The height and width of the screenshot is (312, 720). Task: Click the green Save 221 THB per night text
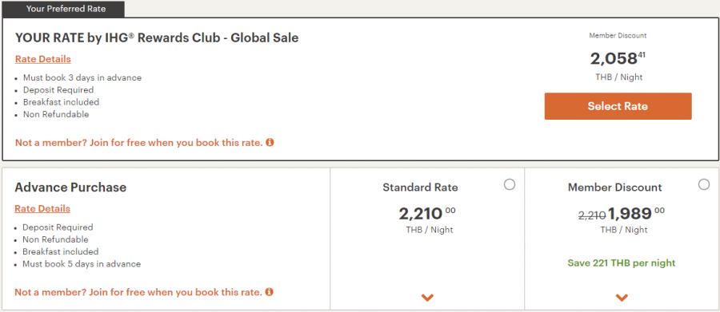(x=622, y=263)
